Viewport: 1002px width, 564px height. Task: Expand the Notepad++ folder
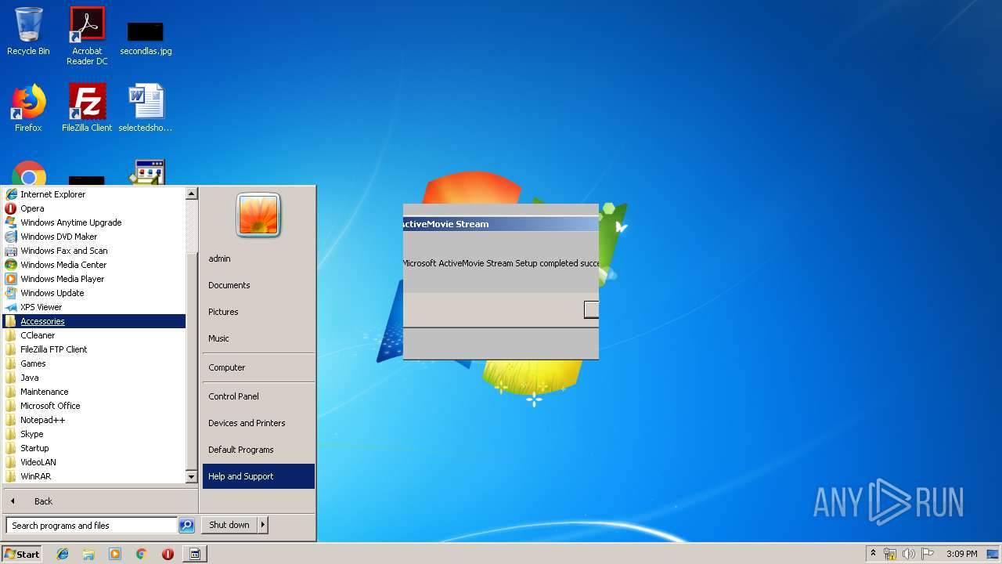pyautogui.click(x=94, y=420)
